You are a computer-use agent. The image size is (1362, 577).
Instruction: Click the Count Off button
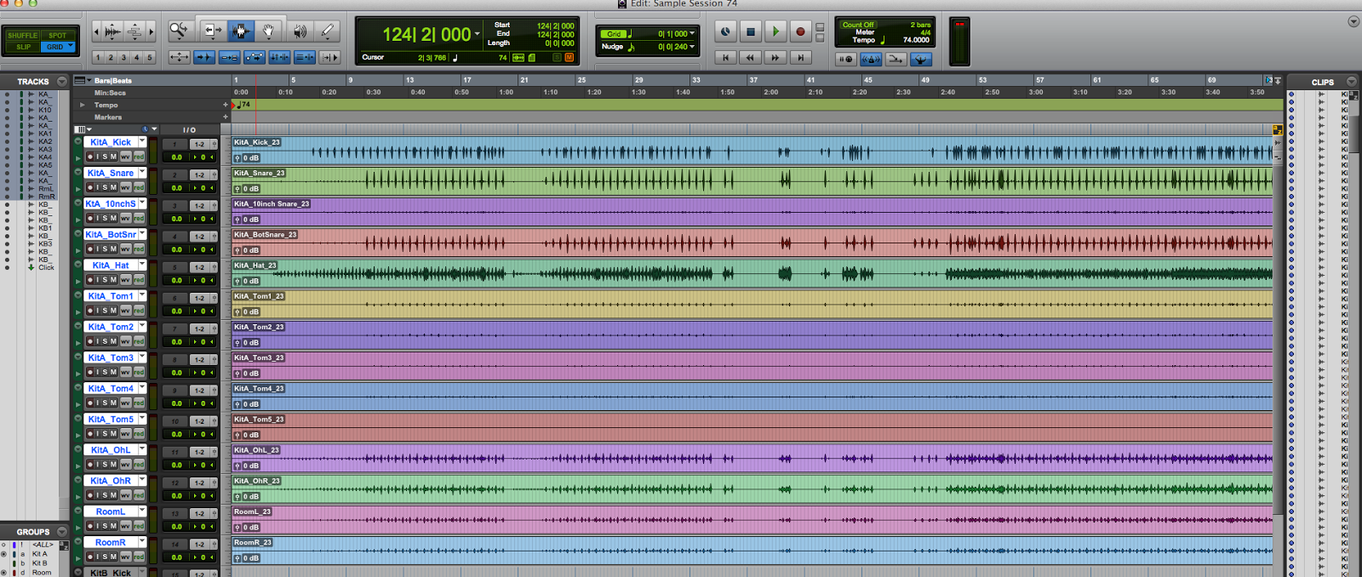click(x=858, y=25)
